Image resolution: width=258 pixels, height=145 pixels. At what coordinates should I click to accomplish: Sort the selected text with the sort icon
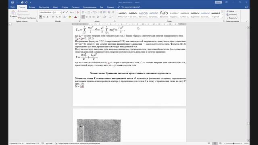coord(109,12)
